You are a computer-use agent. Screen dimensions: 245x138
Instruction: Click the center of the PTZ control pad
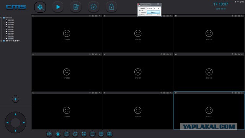[15, 123]
